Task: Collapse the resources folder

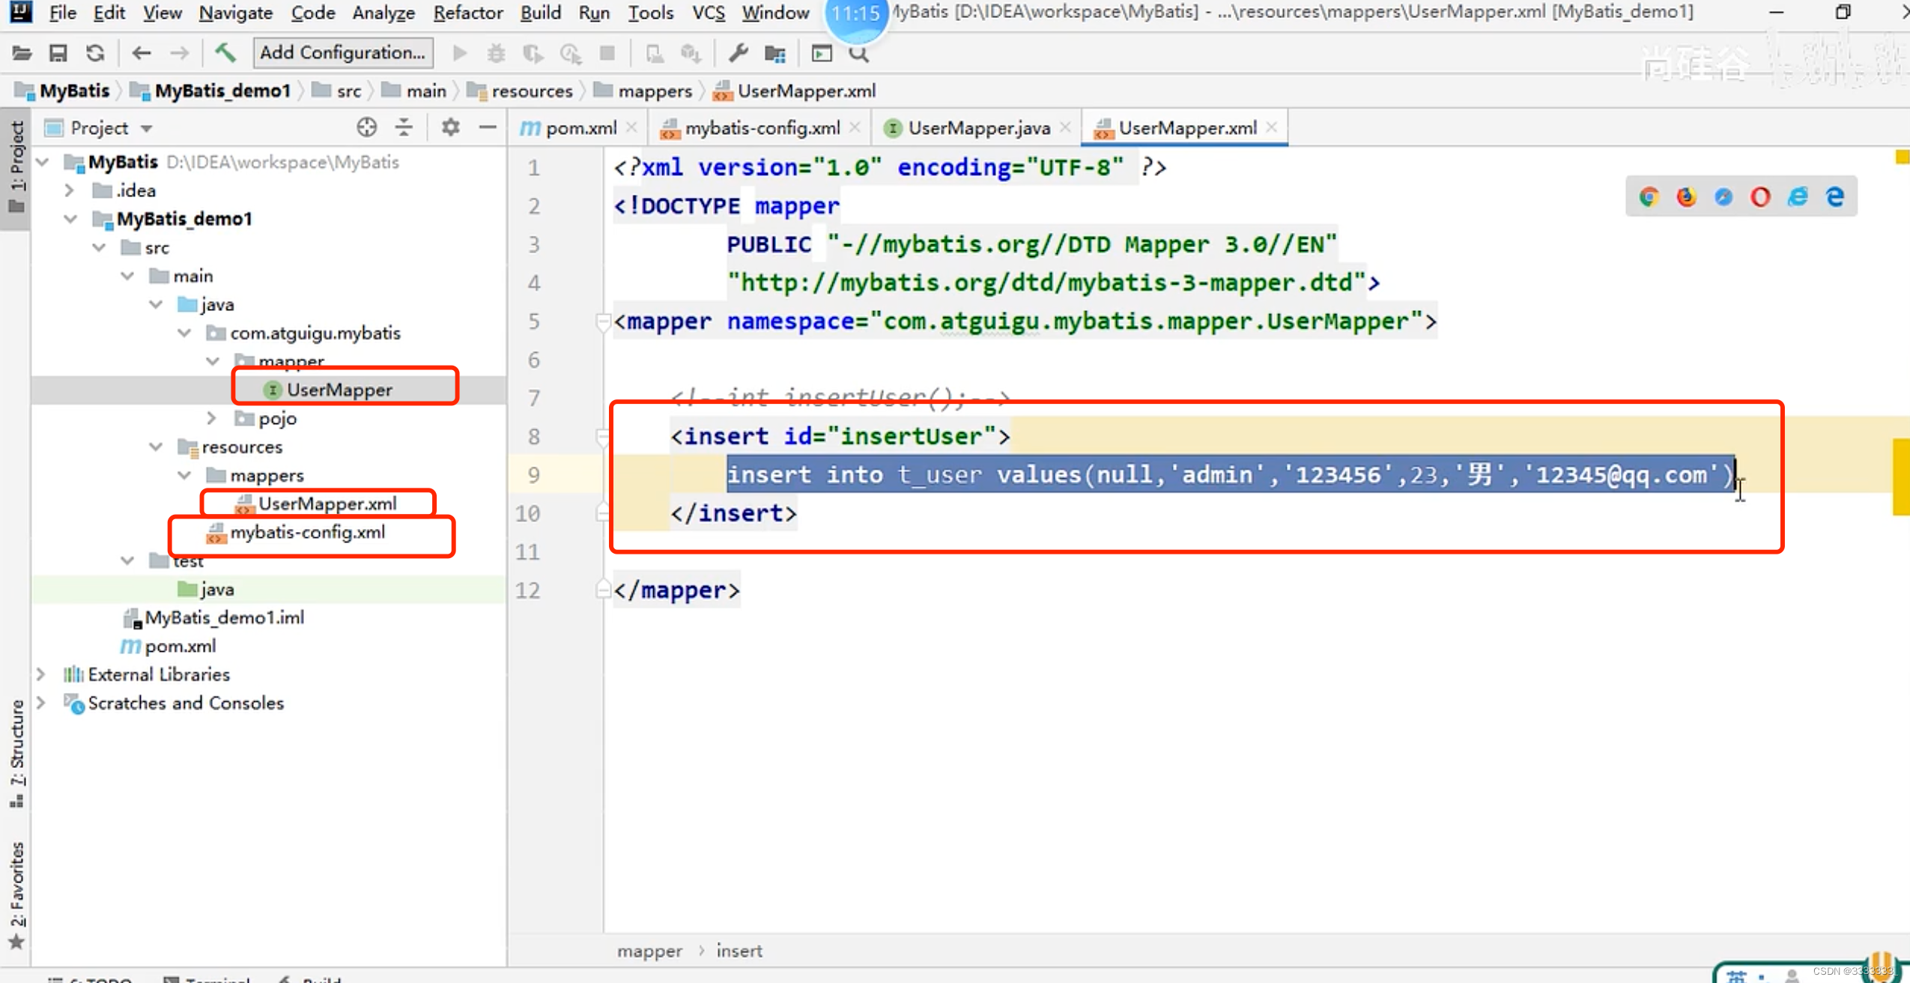Action: pos(156,447)
